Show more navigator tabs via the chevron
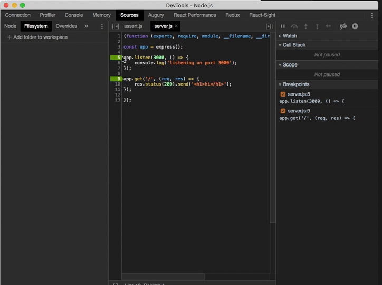This screenshot has height=285, width=382. click(x=87, y=26)
